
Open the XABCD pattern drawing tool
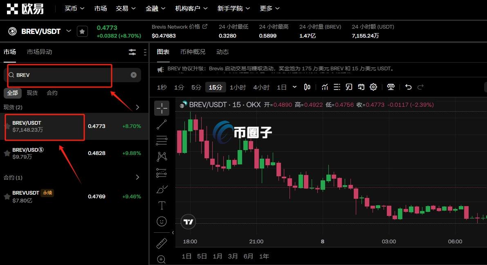[x=162, y=156]
